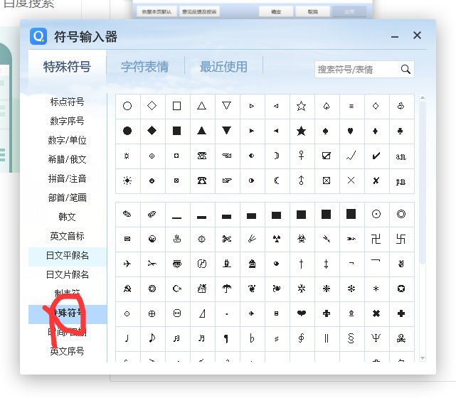Insert the heavy X mark symbol
The height and width of the screenshot is (398, 456).
coord(376,313)
